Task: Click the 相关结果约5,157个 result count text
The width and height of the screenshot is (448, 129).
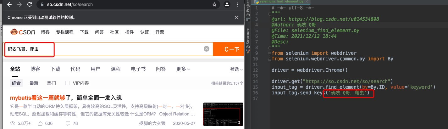Action: 227,83
